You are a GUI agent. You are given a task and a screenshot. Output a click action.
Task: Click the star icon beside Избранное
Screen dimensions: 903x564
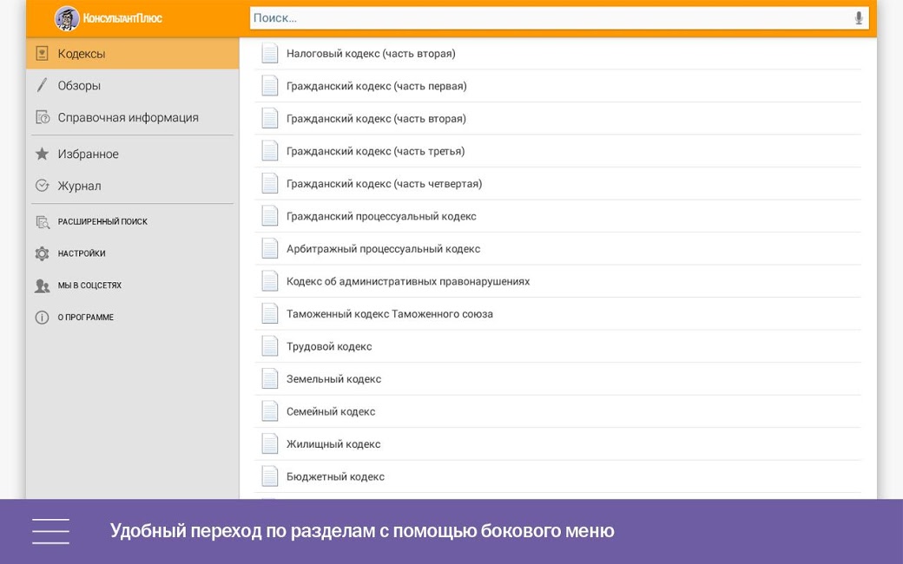tap(42, 154)
